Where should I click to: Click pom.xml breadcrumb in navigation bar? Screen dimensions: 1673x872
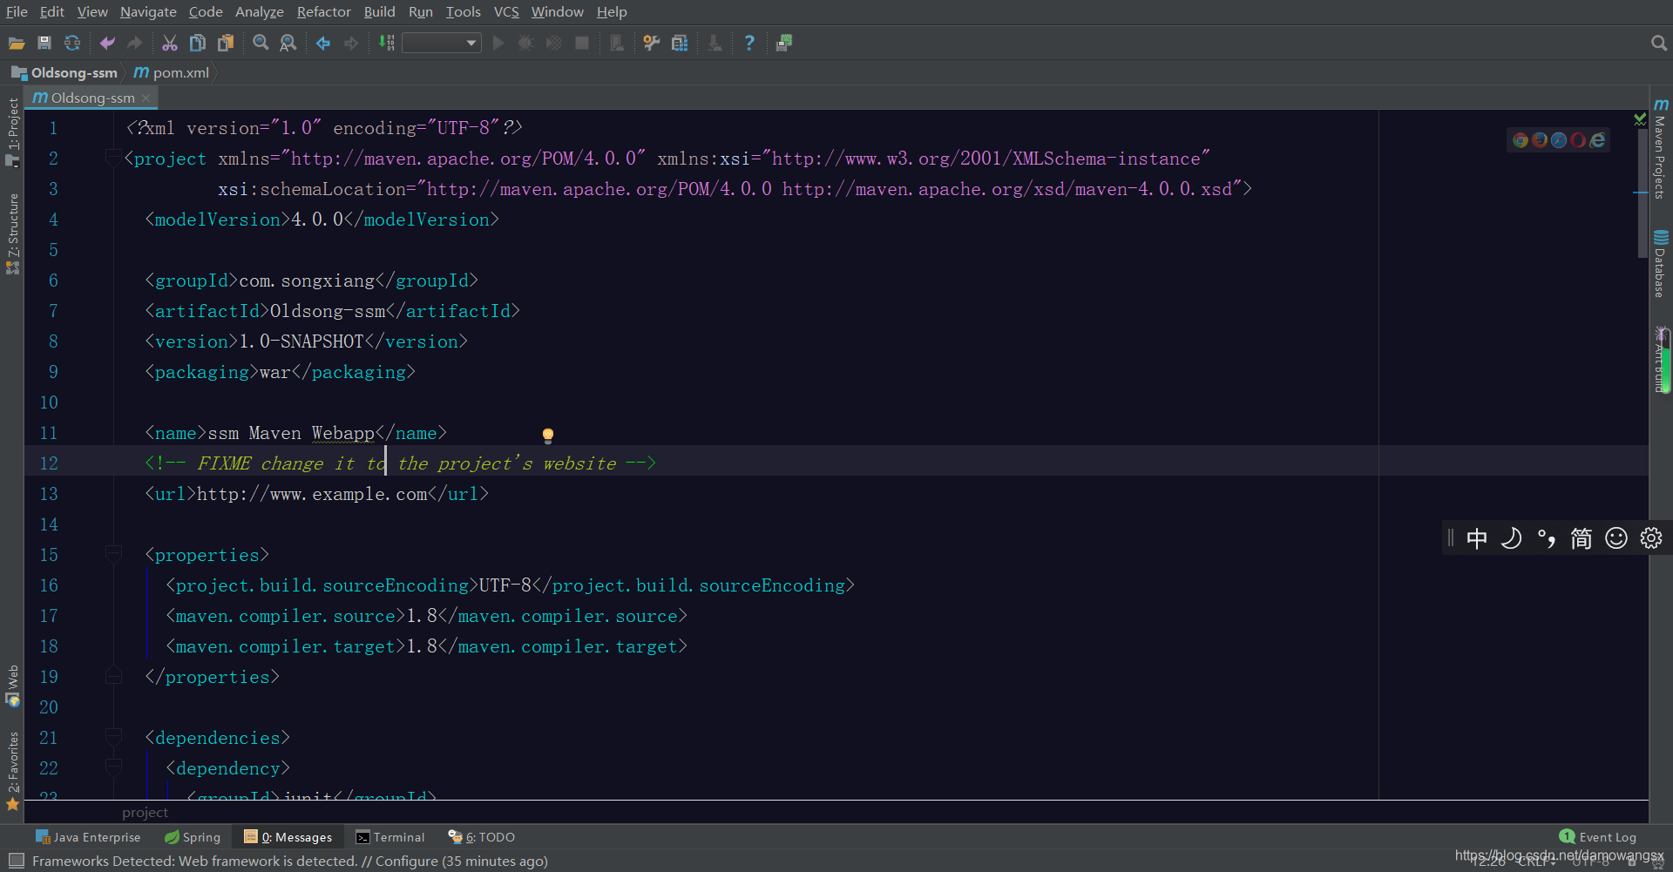point(173,72)
